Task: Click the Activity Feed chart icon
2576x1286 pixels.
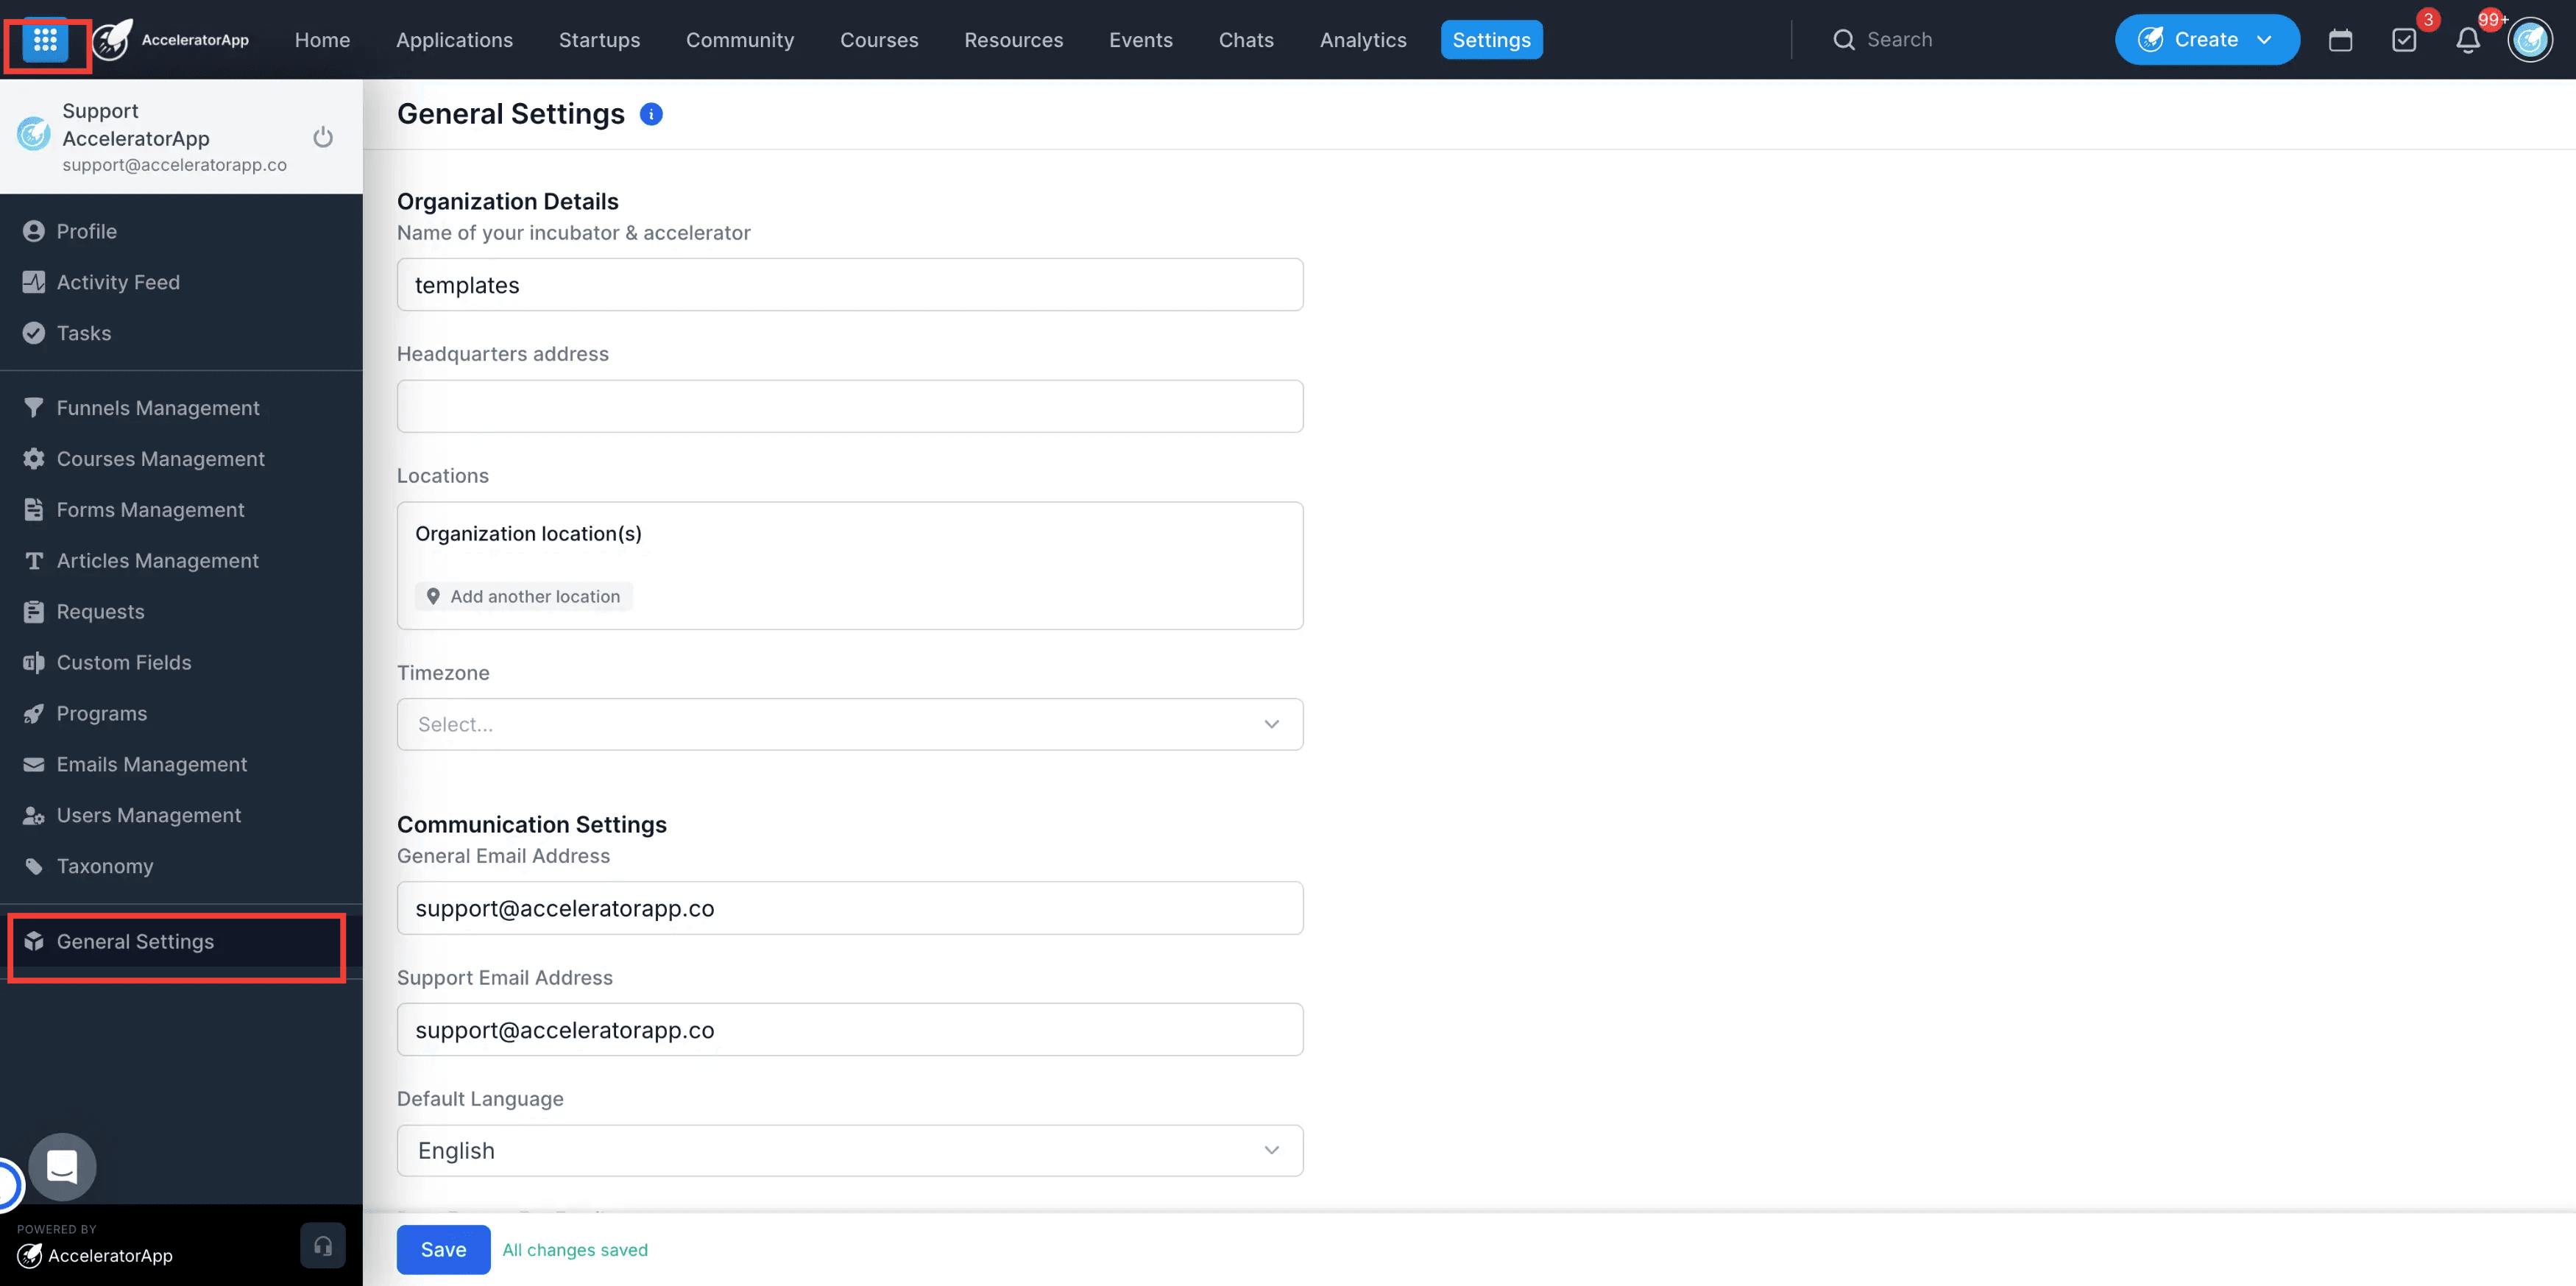Action: [34, 282]
